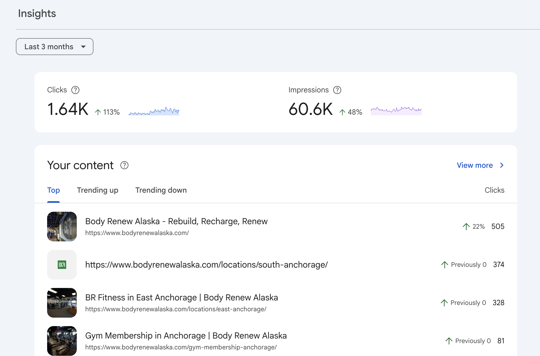The width and height of the screenshot is (540, 356).
Task: Click Previously 0 in the south-anchorage row
Action: 469,265
